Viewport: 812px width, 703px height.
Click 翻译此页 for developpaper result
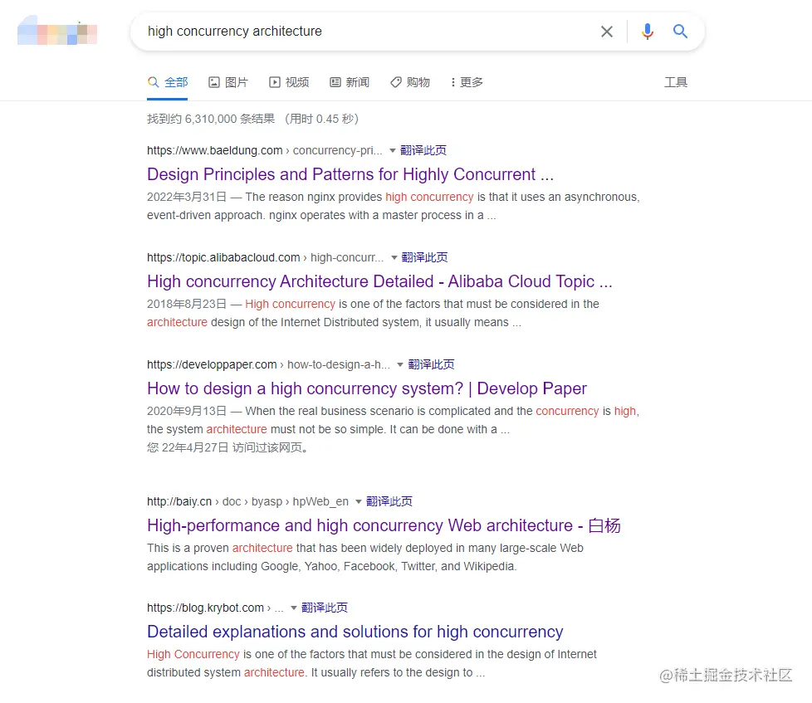click(432, 365)
